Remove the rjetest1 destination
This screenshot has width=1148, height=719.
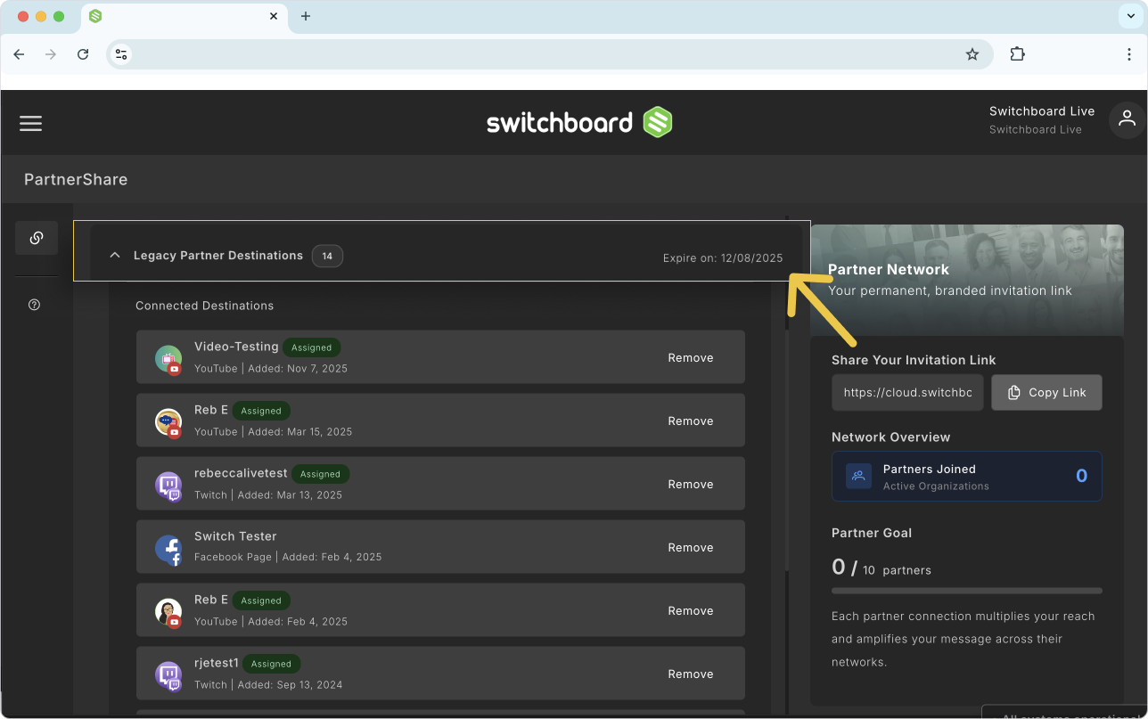point(691,674)
